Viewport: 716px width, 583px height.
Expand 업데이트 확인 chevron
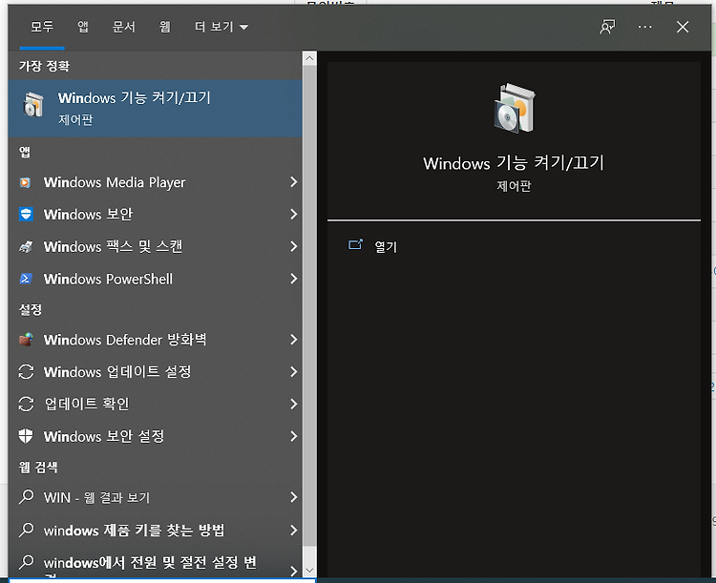click(294, 404)
